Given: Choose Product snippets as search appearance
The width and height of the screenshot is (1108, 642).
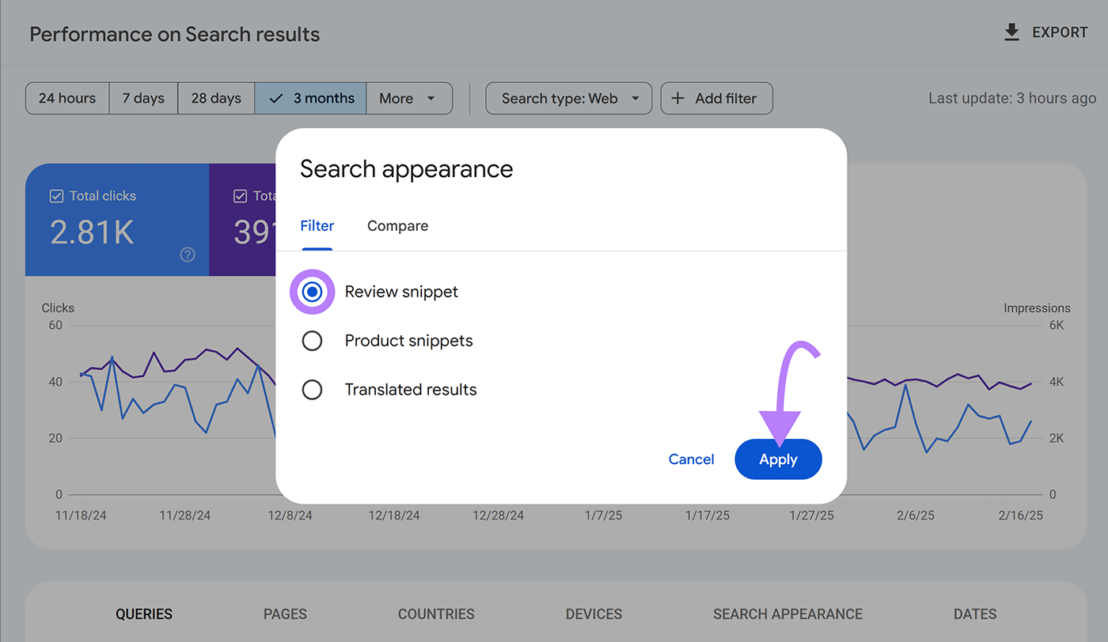Looking at the screenshot, I should click(x=312, y=340).
